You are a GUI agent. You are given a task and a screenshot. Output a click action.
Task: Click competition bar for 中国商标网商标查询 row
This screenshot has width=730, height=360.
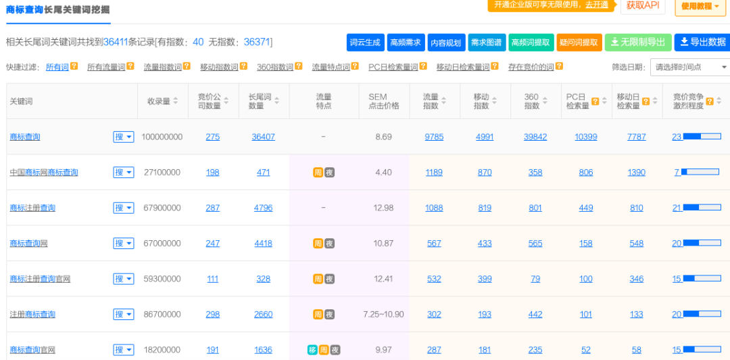(700, 172)
